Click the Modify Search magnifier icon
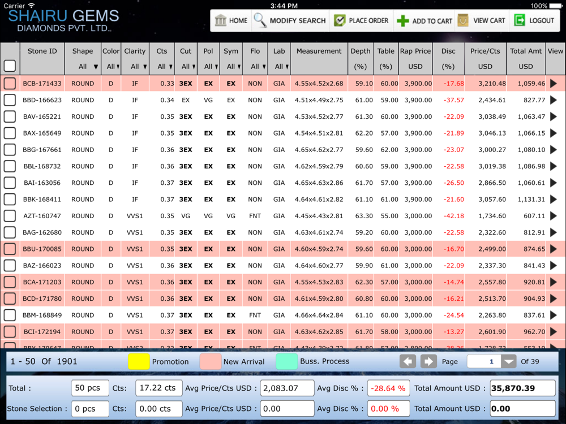Screen dimensions: 566x424 pos(260,20)
